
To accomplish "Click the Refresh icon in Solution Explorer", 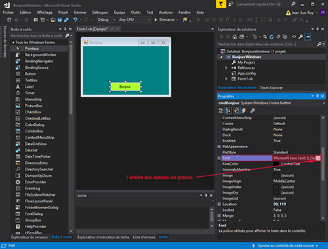I will [x=272, y=37].
